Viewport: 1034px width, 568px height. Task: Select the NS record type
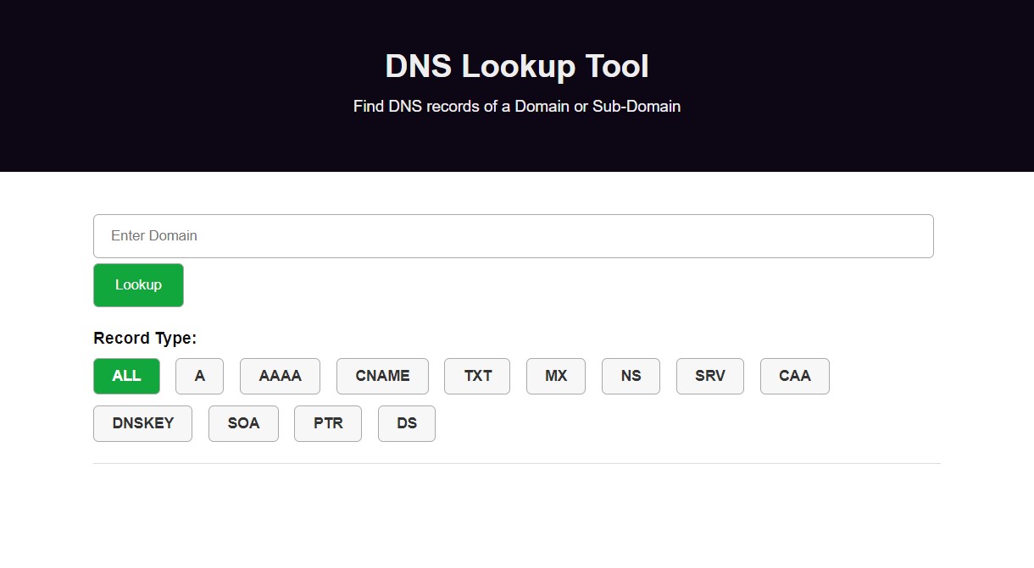[x=631, y=376]
